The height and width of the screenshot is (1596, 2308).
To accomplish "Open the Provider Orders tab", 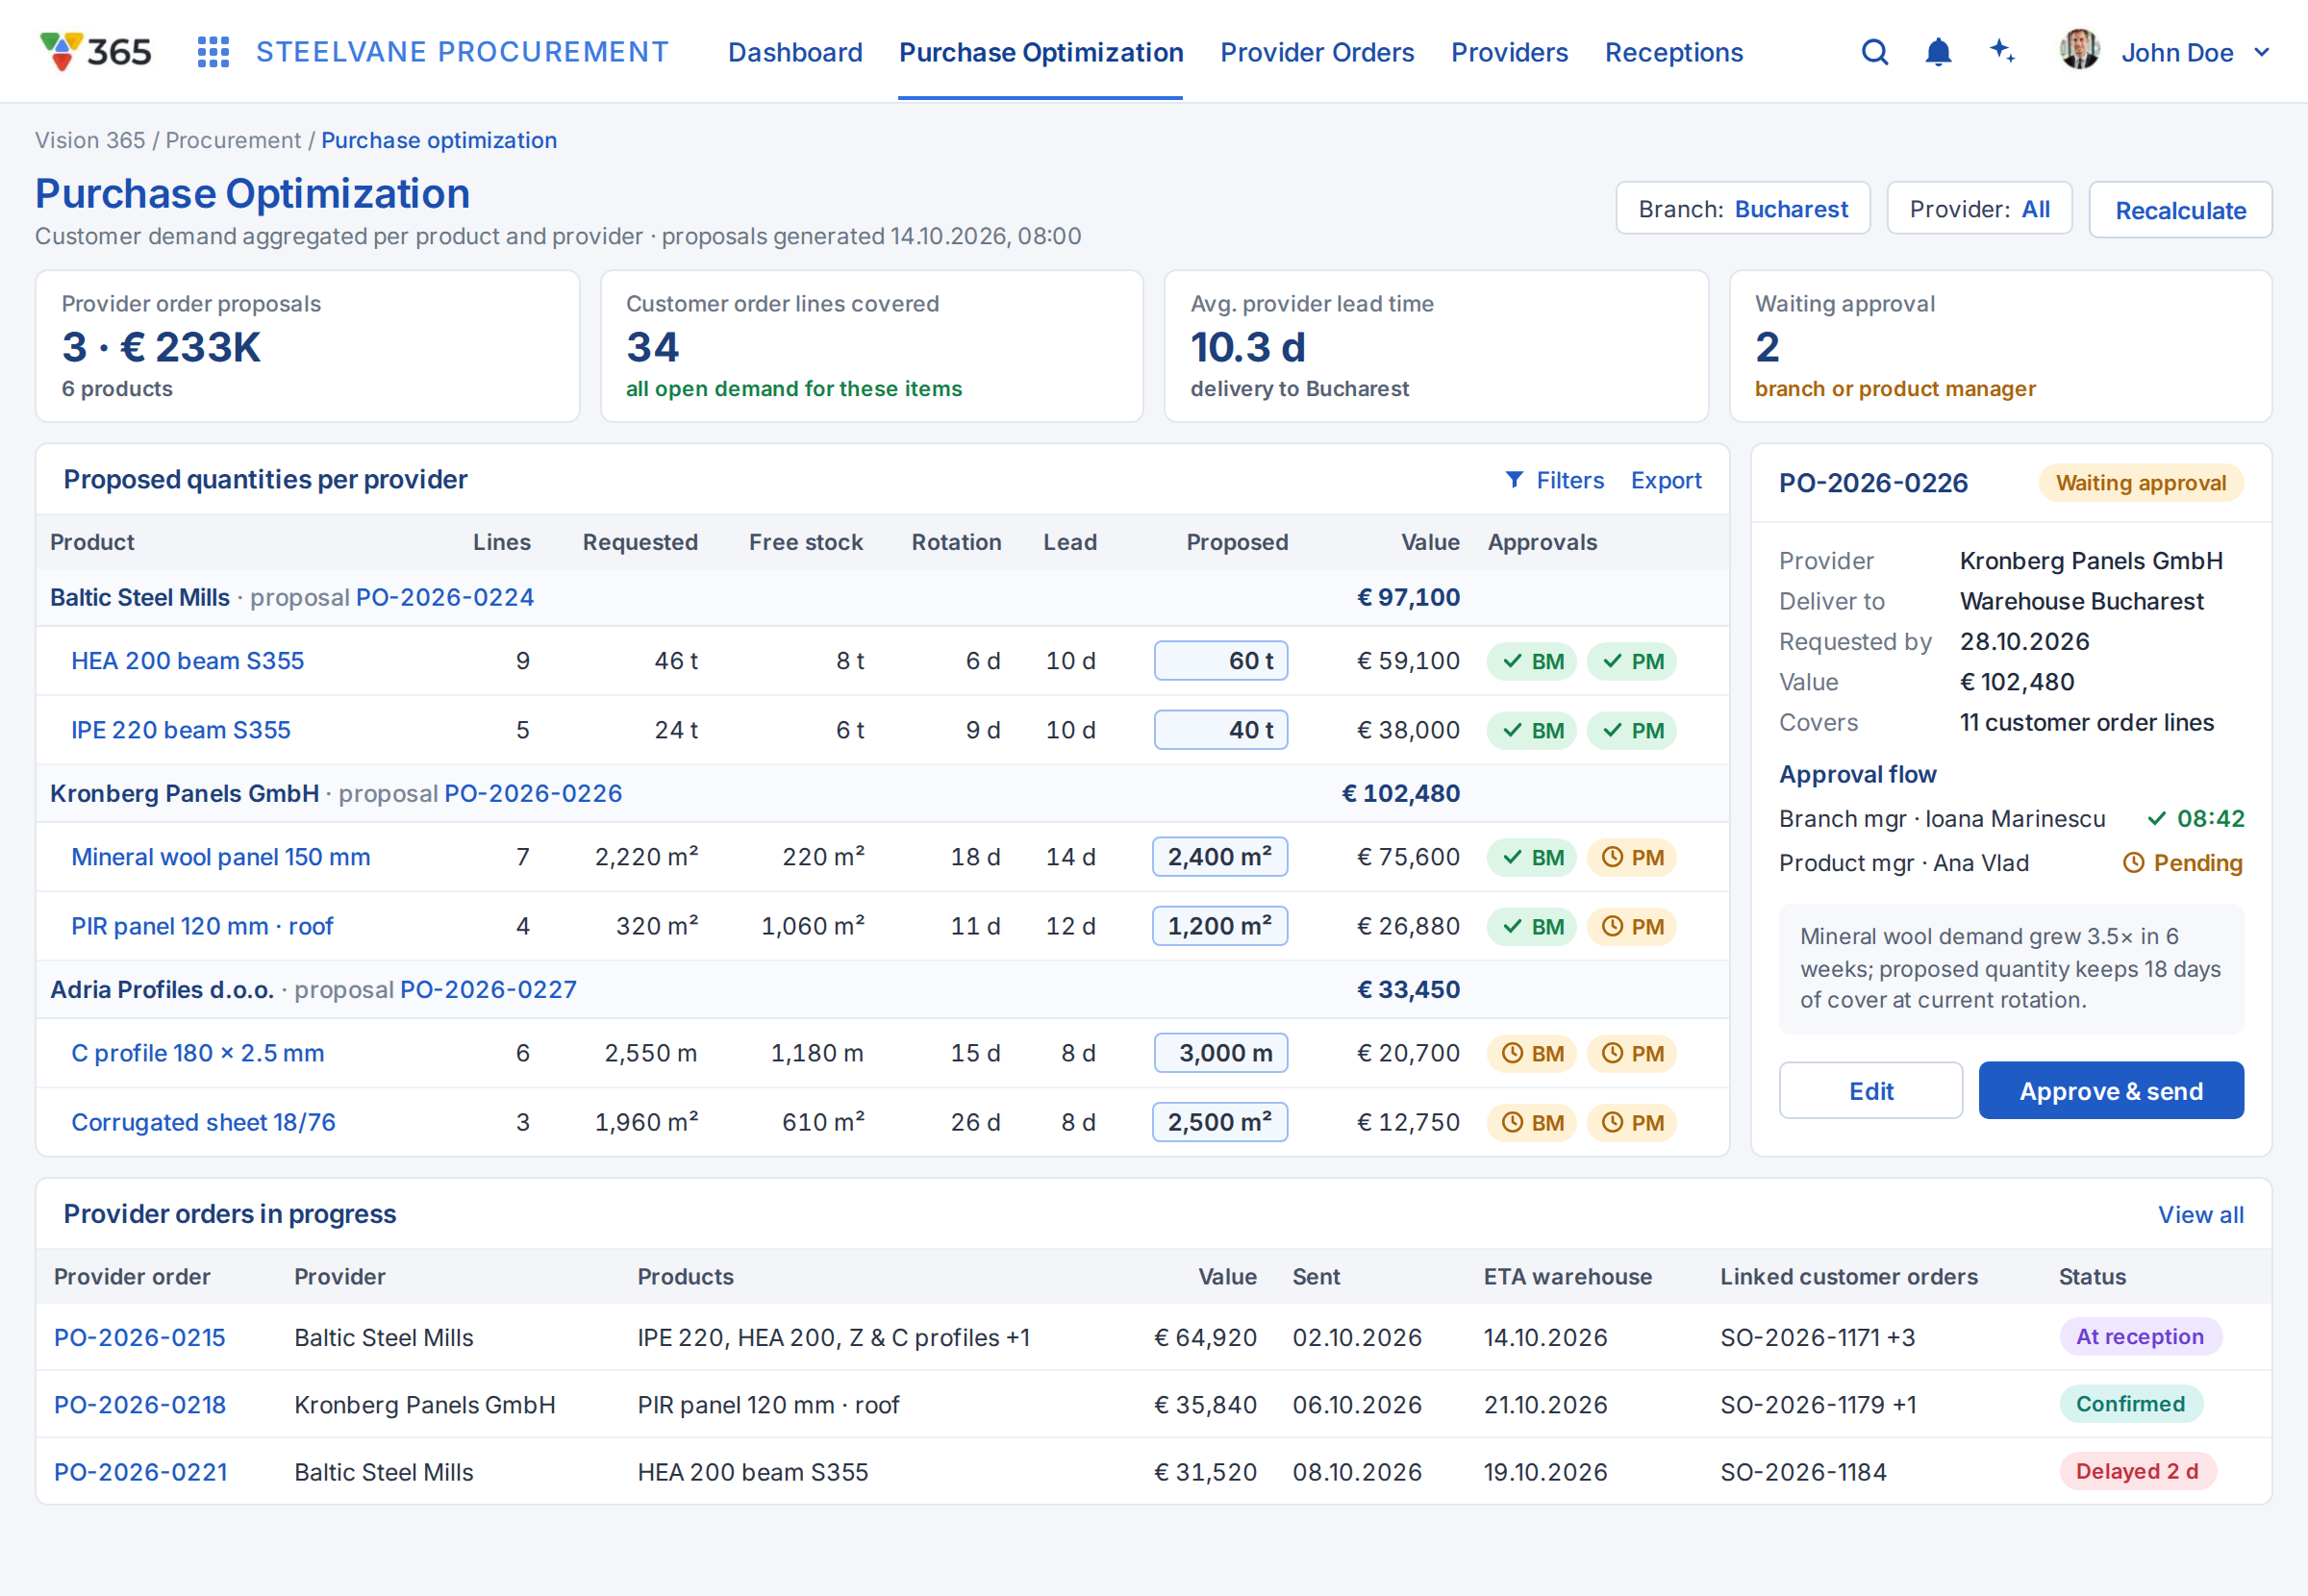I will [1317, 52].
